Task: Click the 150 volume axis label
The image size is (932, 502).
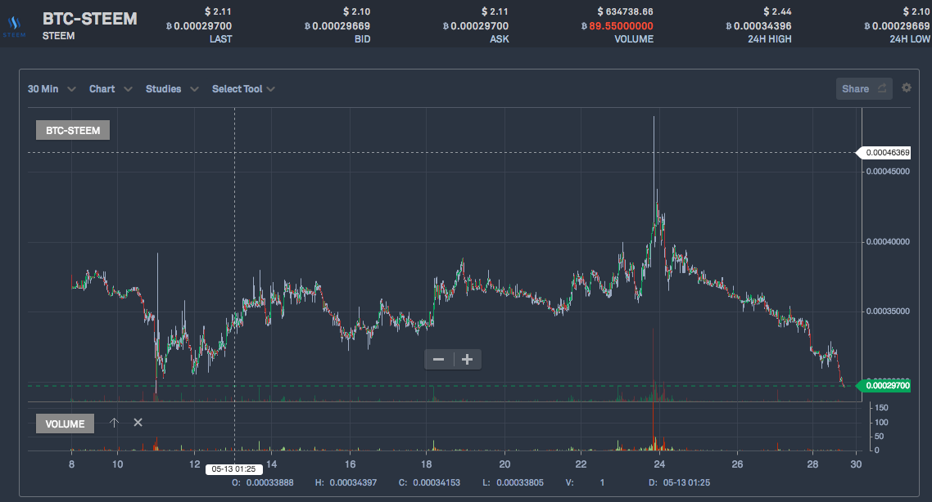Action: 881,408
